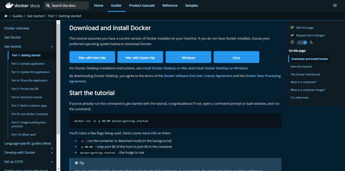Click the Request docs changes checkmark icon
Image resolution: width=345 pixels, height=171 pixels.
(x=292, y=35)
